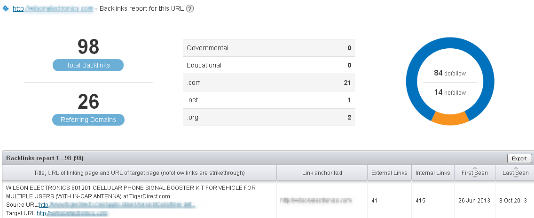Click the Link anchor text column header

click(x=322, y=173)
